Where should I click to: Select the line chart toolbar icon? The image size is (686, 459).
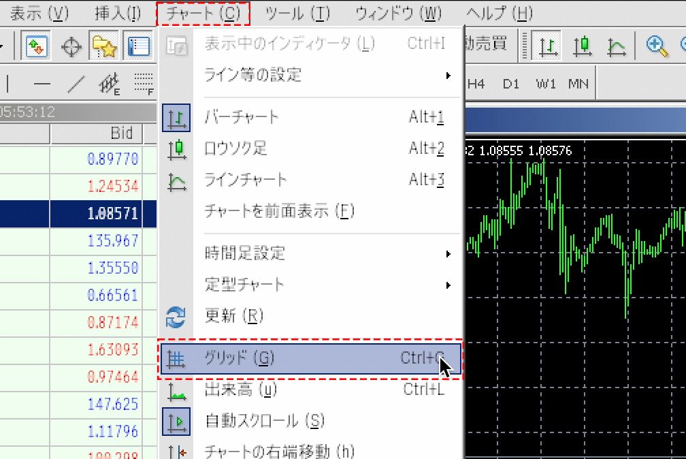(x=617, y=46)
